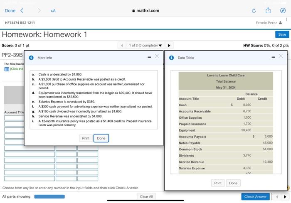Go back with the browser back chevron

22,10
